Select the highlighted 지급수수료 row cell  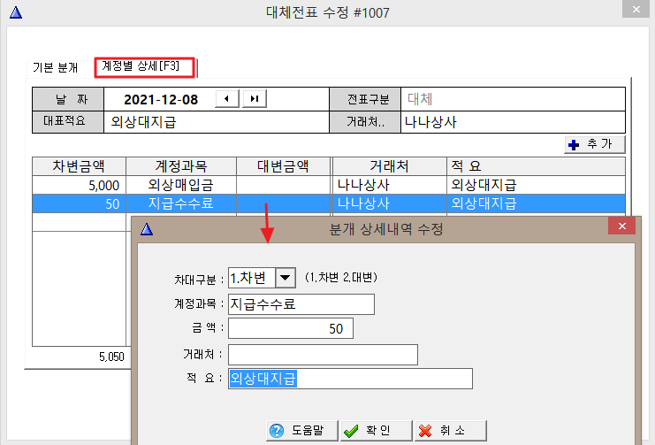point(181,203)
